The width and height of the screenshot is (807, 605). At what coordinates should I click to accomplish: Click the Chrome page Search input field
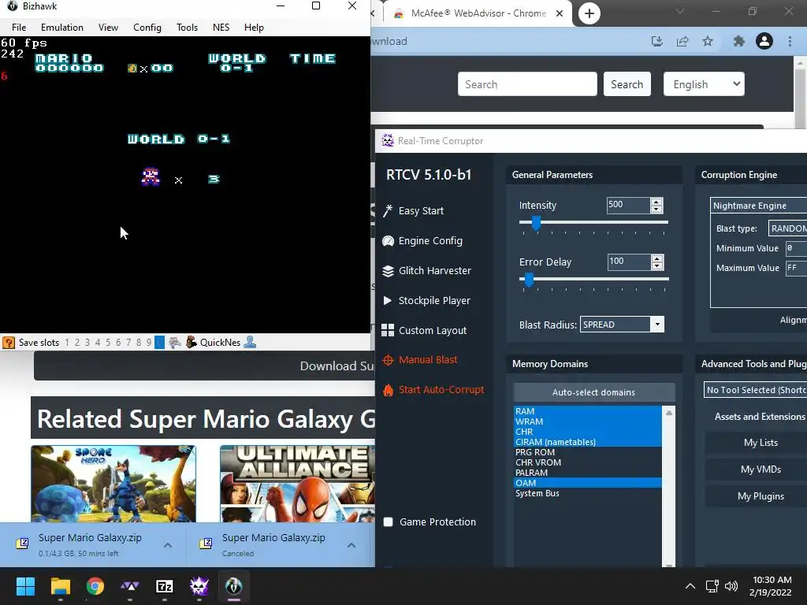(x=527, y=84)
